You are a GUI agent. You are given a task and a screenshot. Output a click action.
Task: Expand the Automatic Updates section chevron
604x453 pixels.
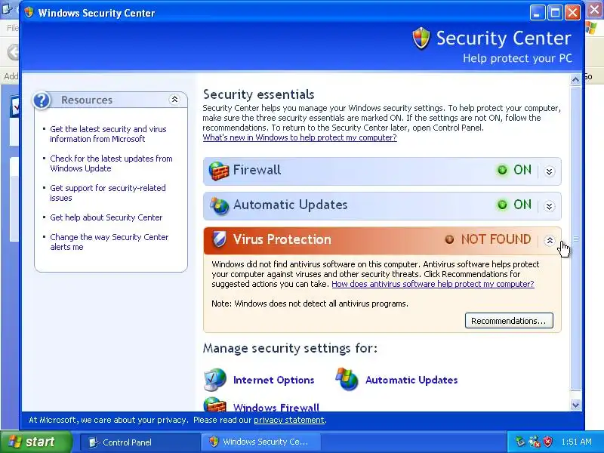(x=550, y=206)
